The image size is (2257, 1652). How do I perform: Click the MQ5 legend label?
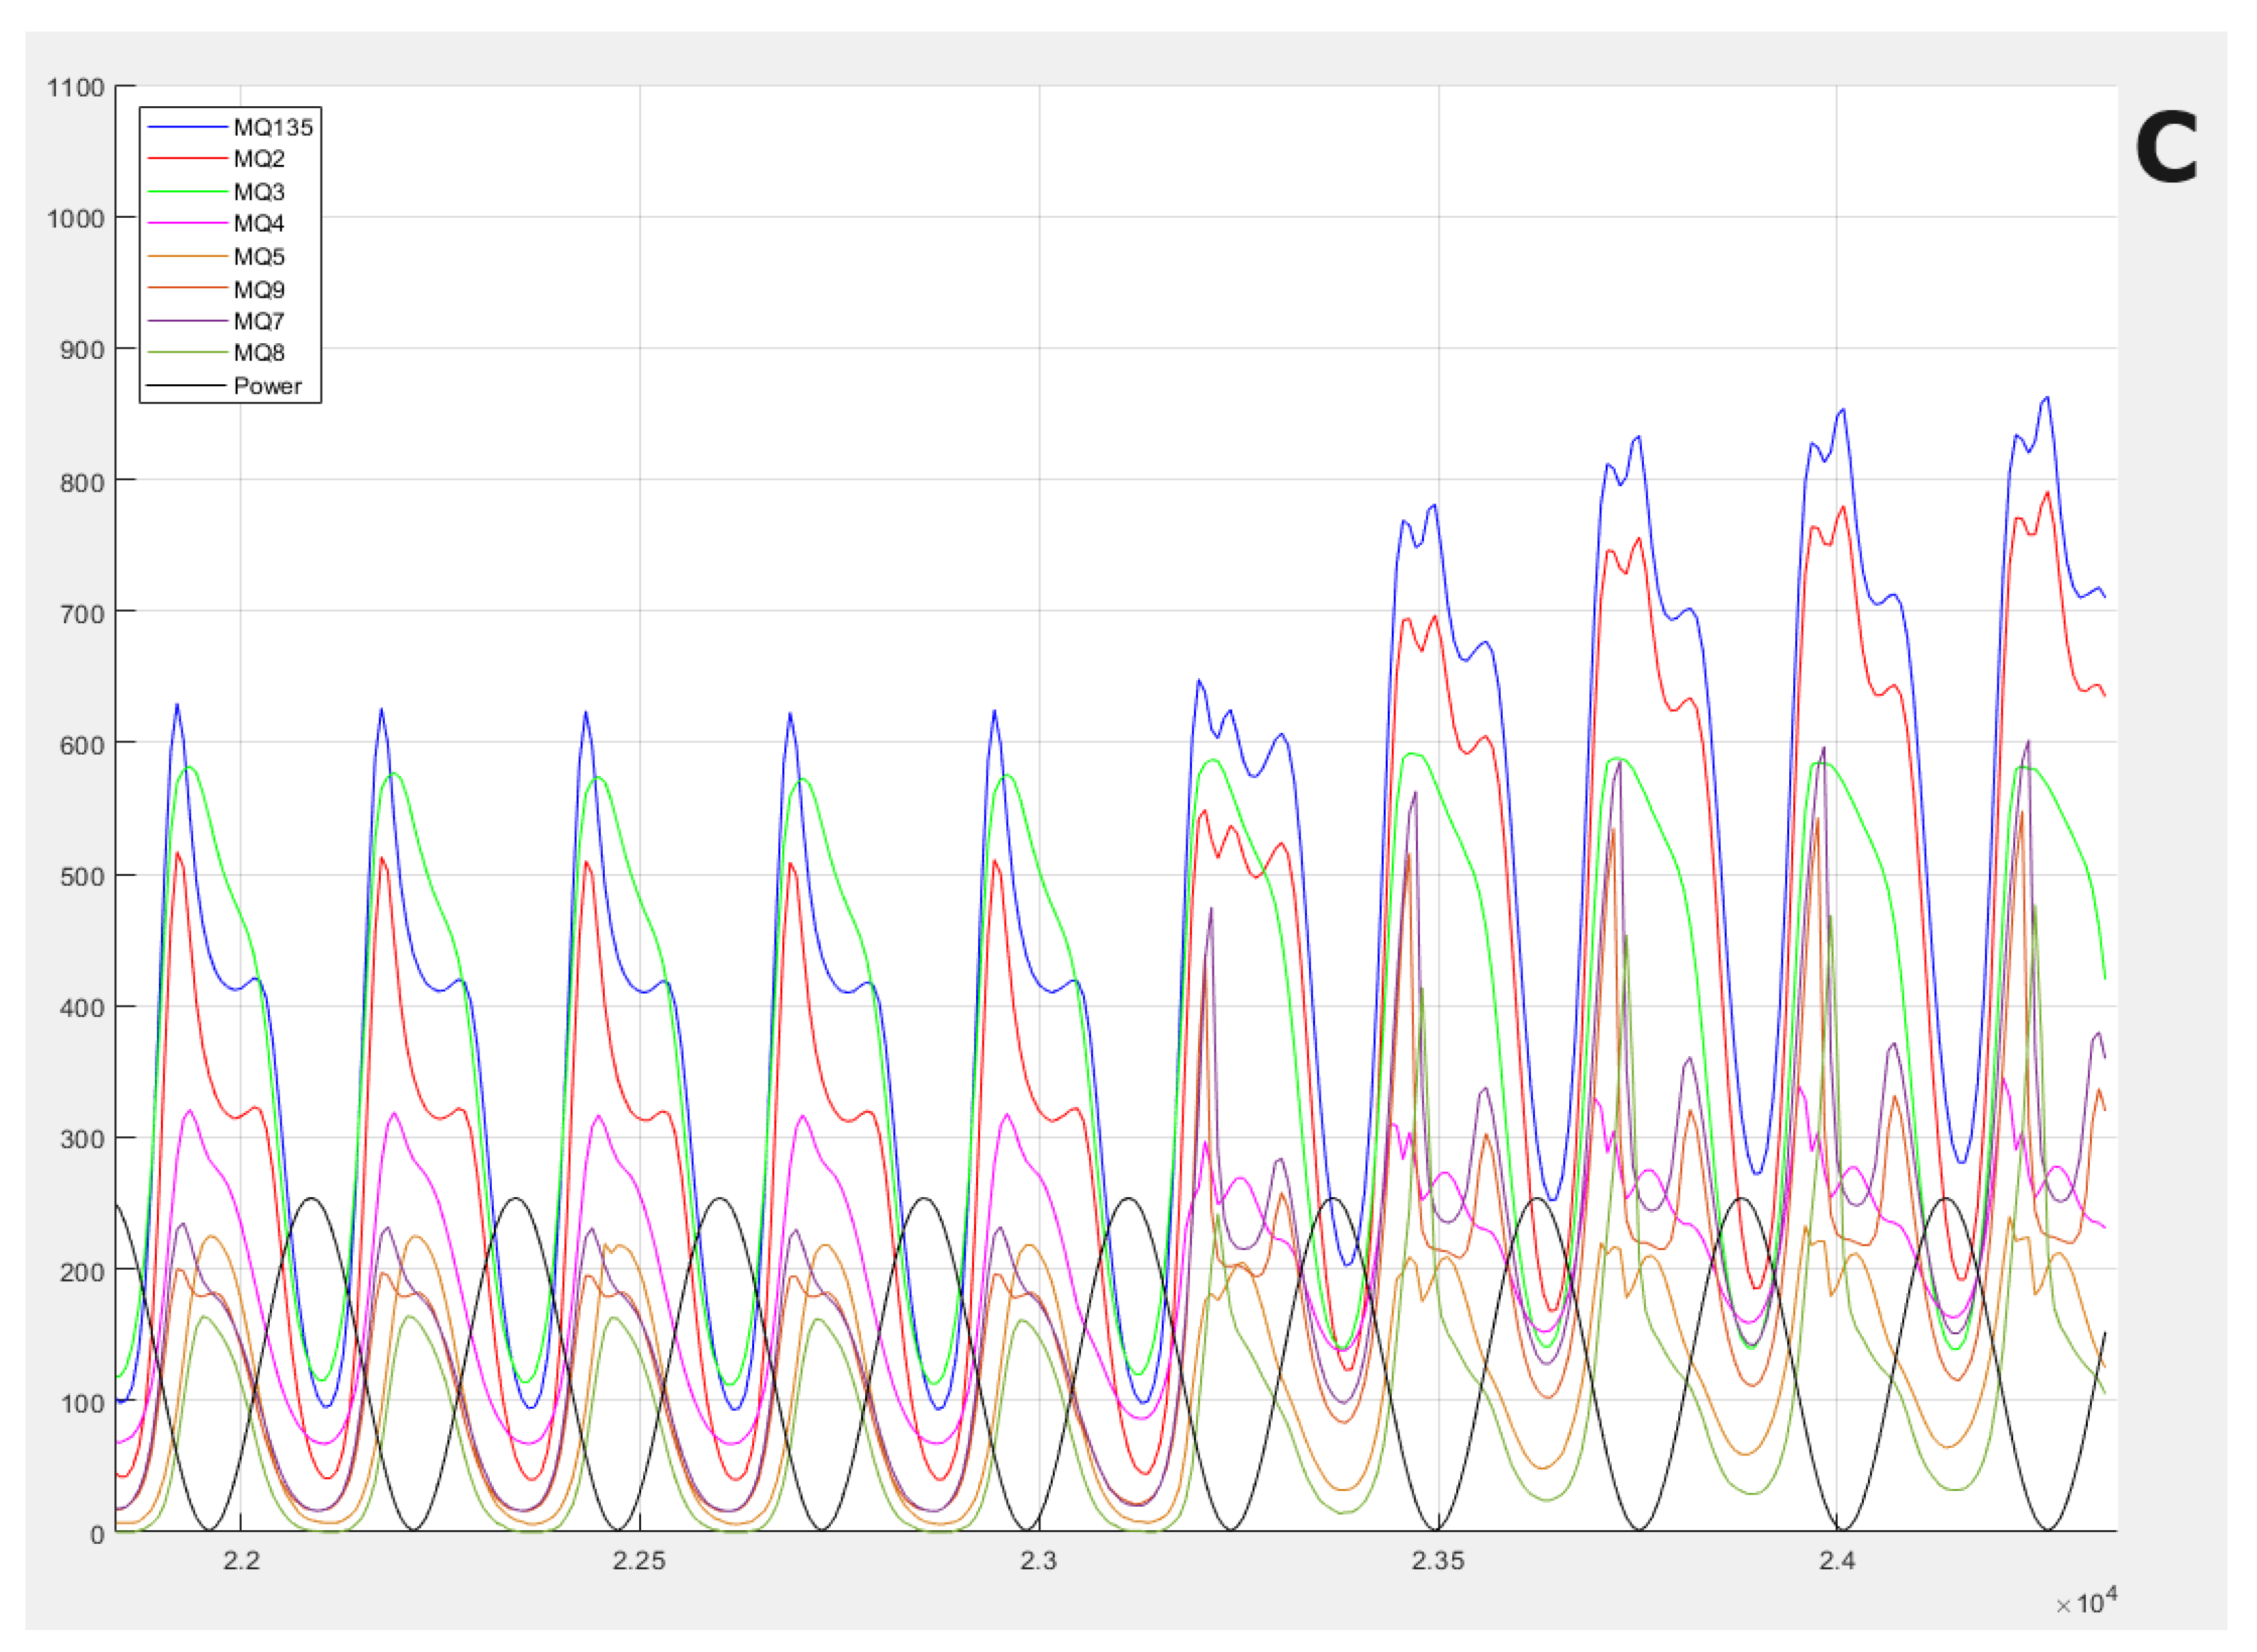pyautogui.click(x=259, y=257)
